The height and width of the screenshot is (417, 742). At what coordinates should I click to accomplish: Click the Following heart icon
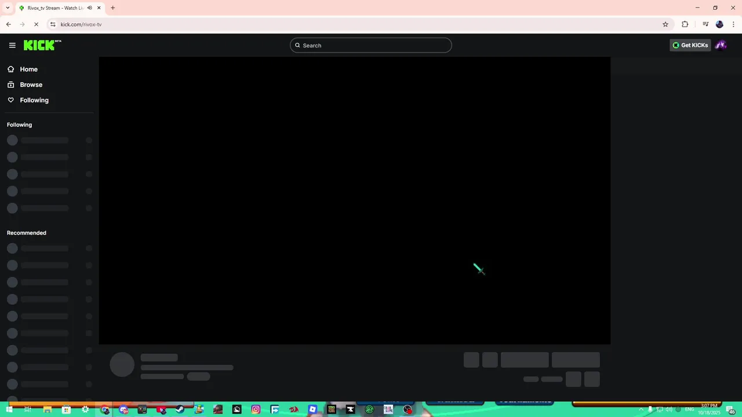pyautogui.click(x=10, y=100)
